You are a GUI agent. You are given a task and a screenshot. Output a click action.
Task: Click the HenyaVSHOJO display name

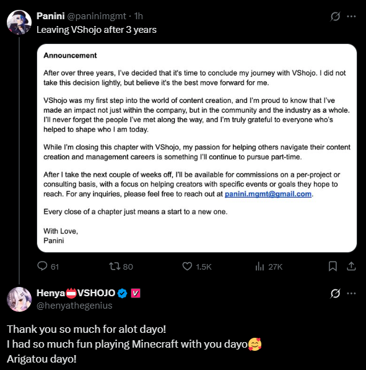76,293
